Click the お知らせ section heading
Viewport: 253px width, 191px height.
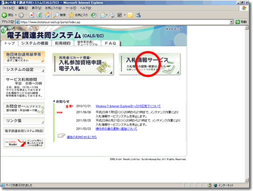click(63, 101)
